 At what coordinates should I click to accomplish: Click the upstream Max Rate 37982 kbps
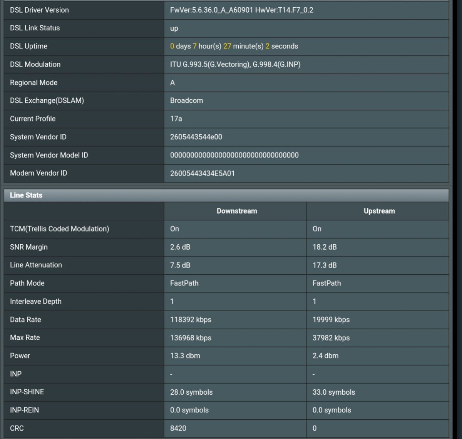(331, 338)
